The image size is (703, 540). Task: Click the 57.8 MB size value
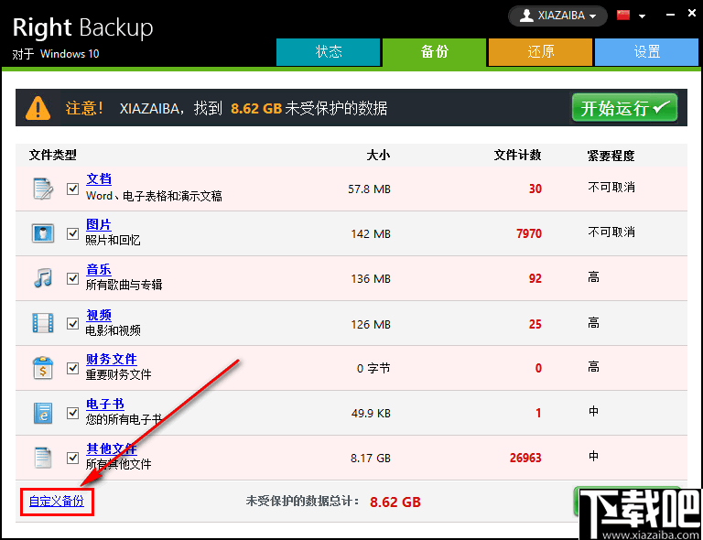(x=370, y=189)
